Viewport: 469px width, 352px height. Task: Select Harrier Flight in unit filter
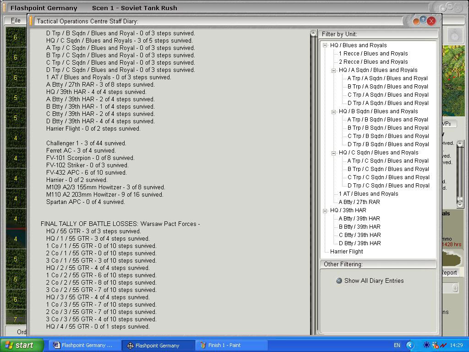point(346,252)
